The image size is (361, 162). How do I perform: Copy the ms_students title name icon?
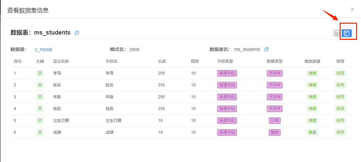(x=77, y=33)
